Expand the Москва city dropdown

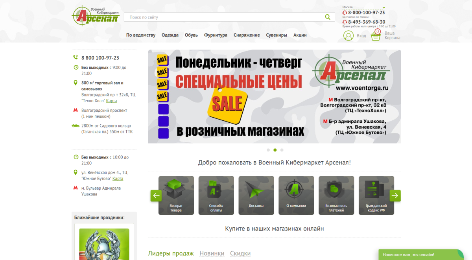click(384, 7)
